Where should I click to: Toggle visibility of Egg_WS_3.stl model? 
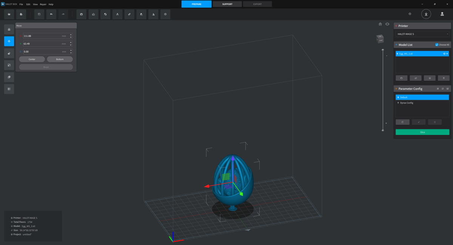pos(447,54)
